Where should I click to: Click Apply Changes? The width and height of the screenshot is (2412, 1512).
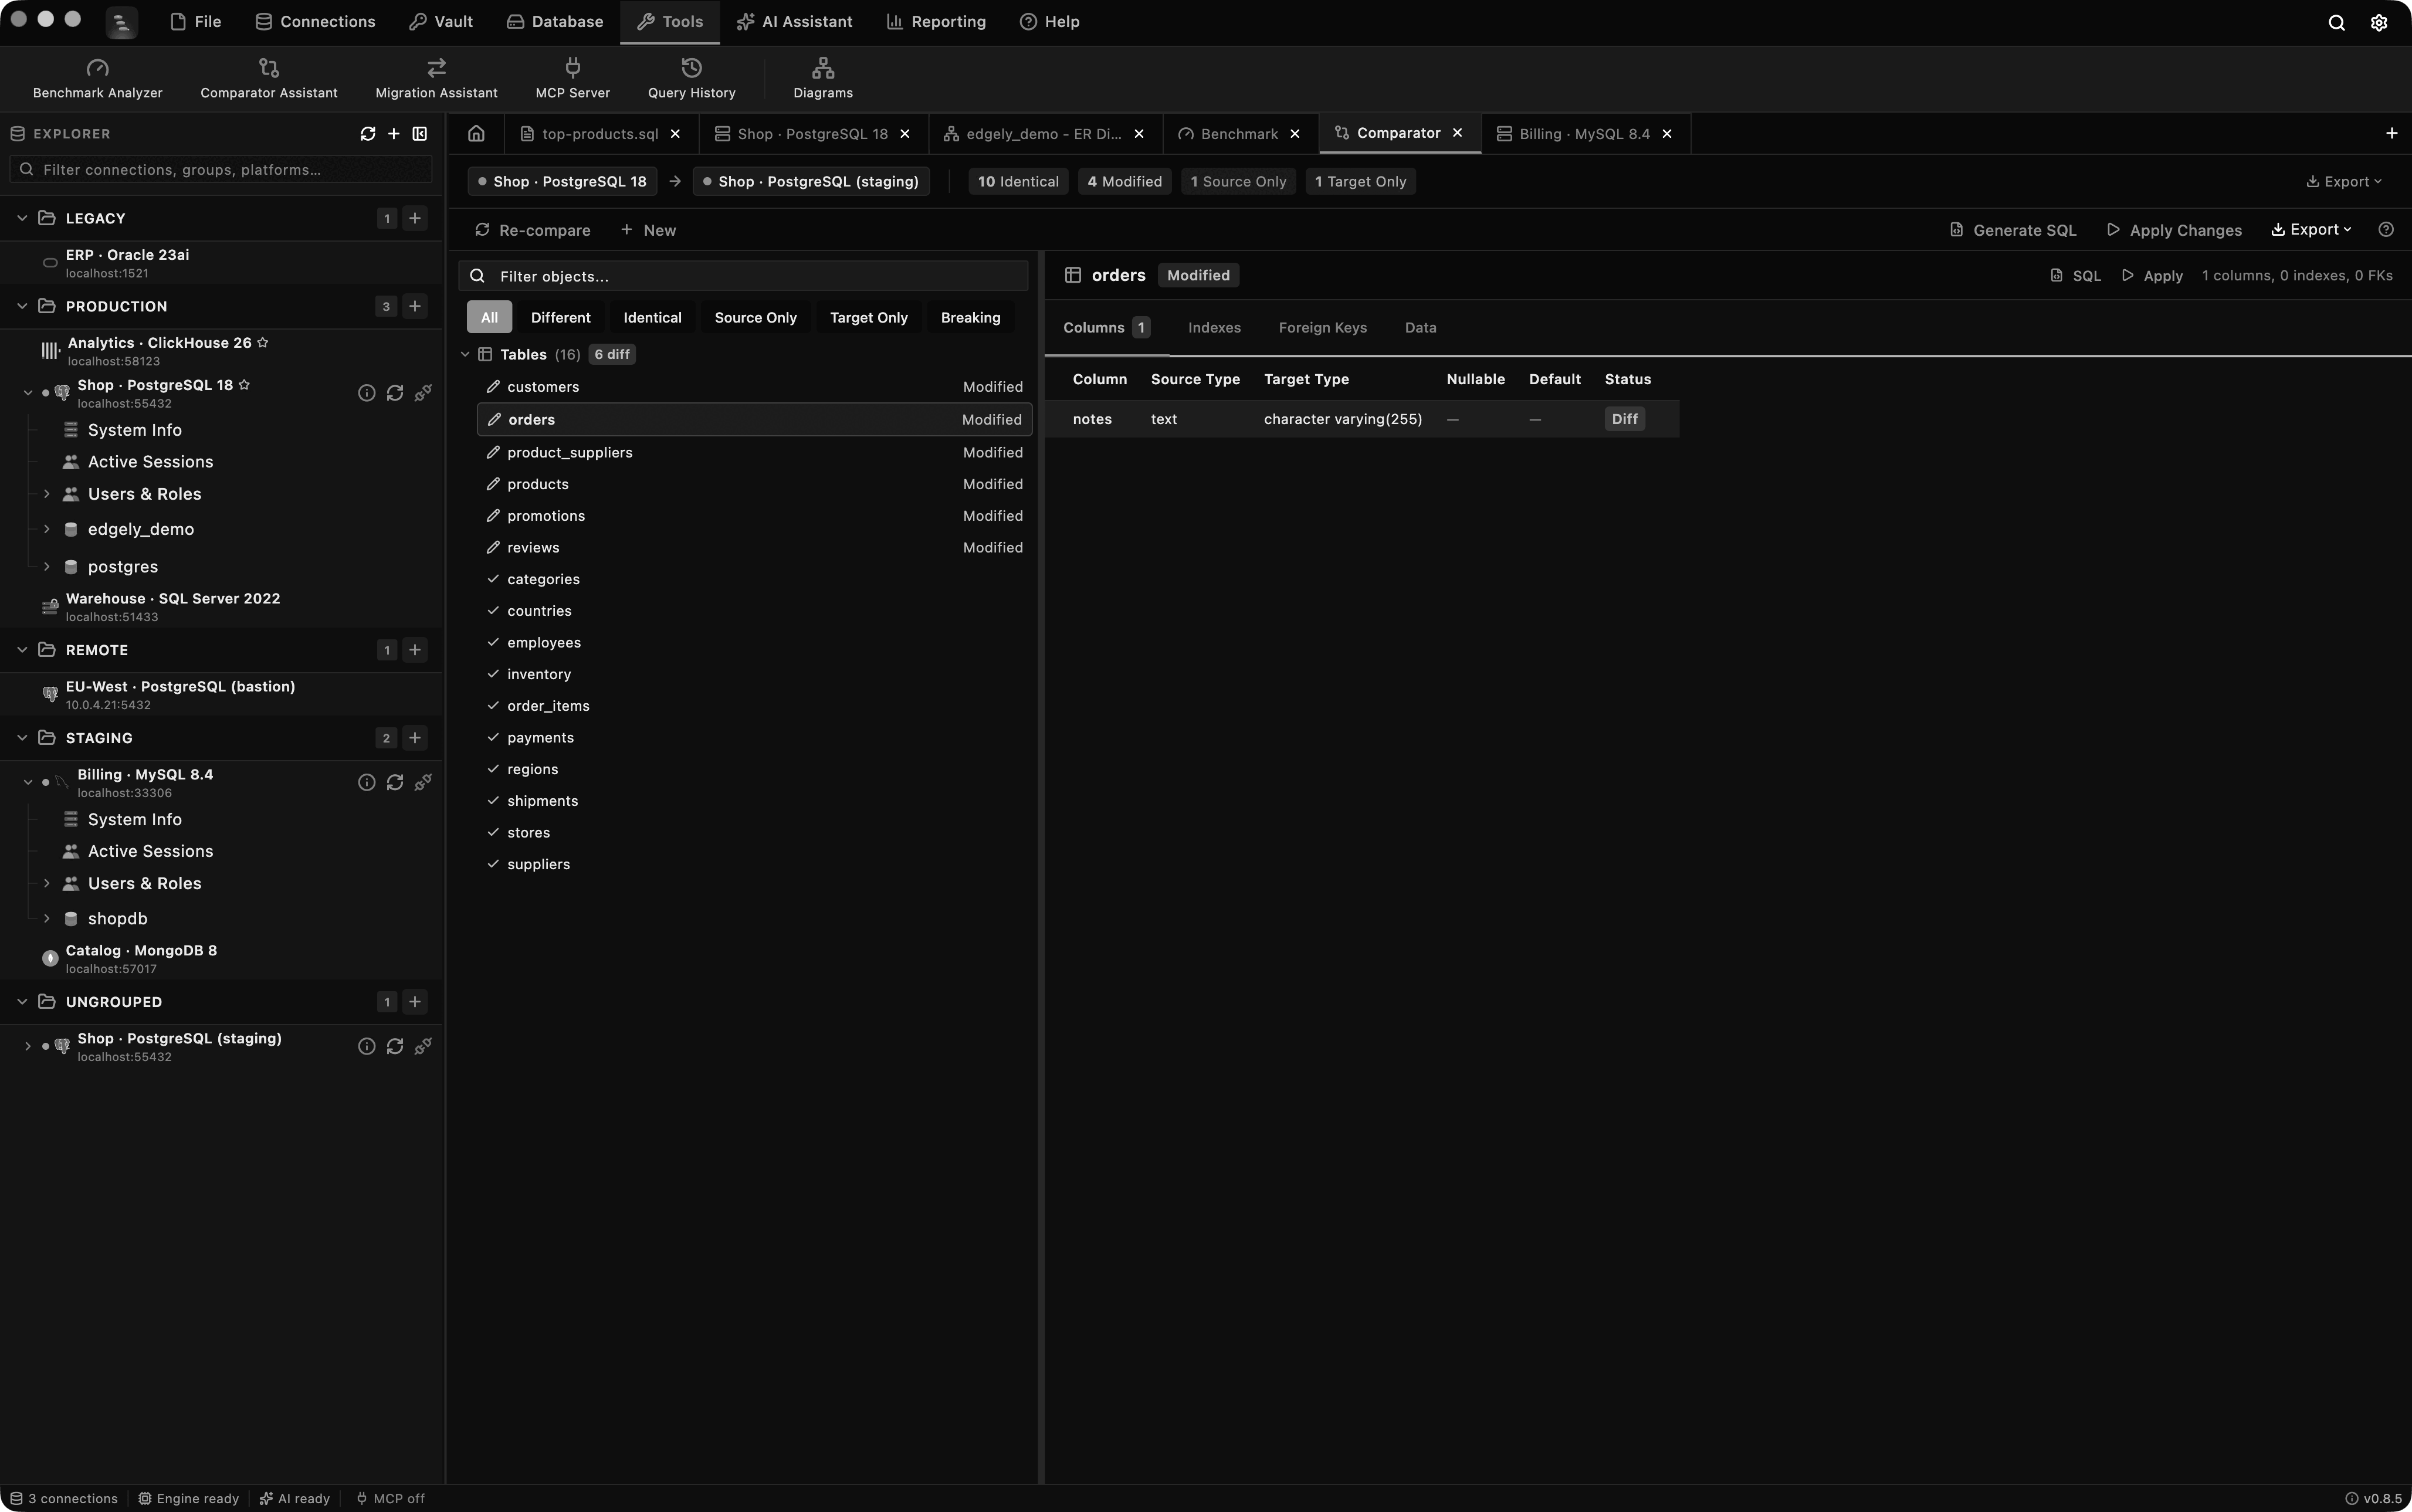pyautogui.click(x=2174, y=230)
